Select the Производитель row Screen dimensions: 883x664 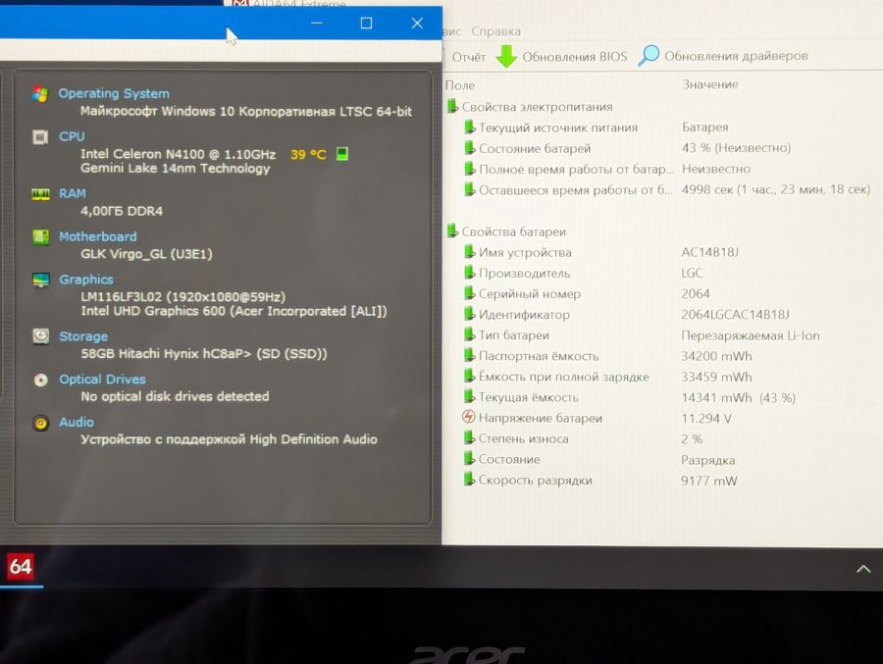point(584,273)
